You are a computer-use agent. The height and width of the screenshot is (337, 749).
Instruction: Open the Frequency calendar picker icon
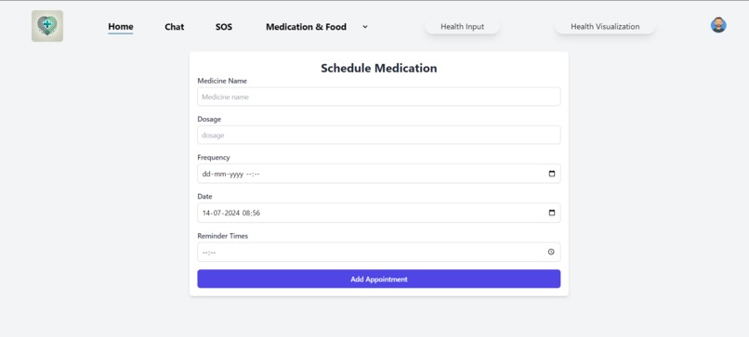552,174
